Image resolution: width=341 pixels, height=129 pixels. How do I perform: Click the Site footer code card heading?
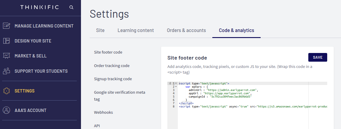coord(187,58)
